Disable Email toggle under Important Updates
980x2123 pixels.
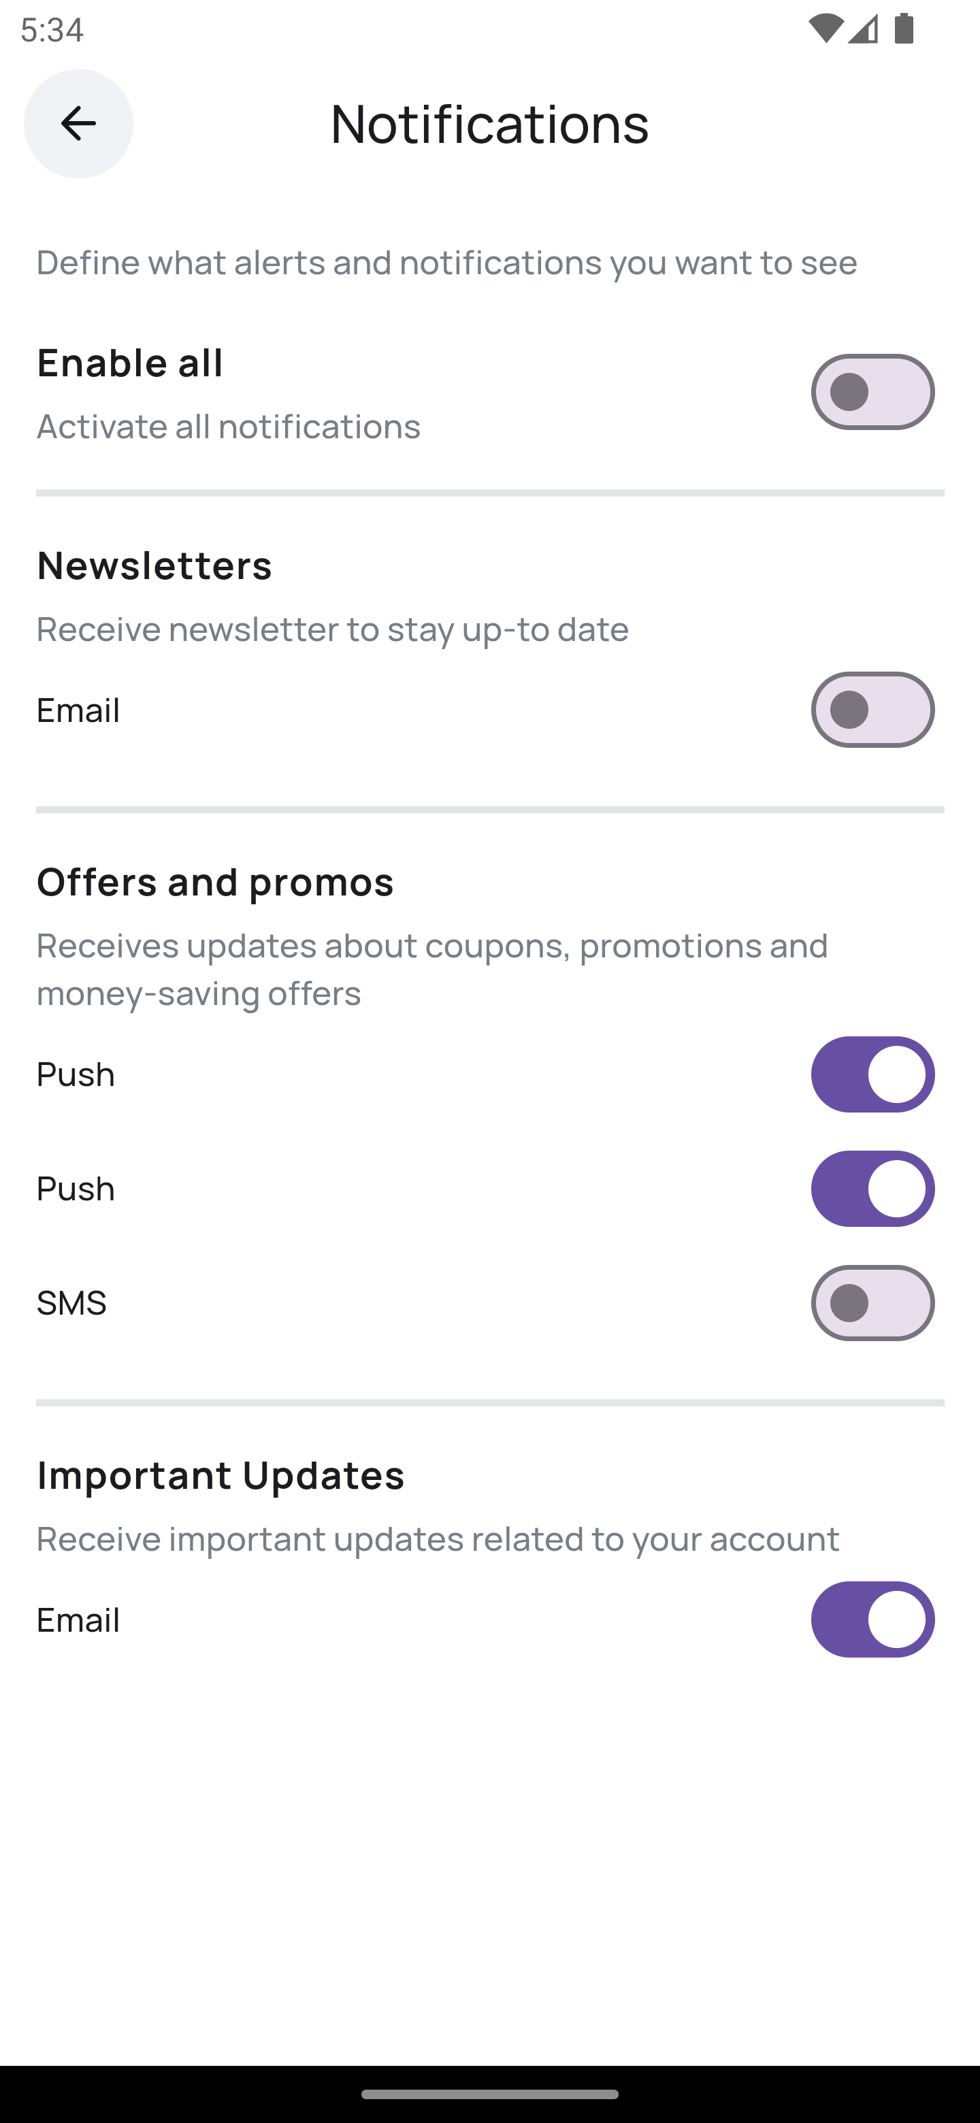click(872, 1619)
